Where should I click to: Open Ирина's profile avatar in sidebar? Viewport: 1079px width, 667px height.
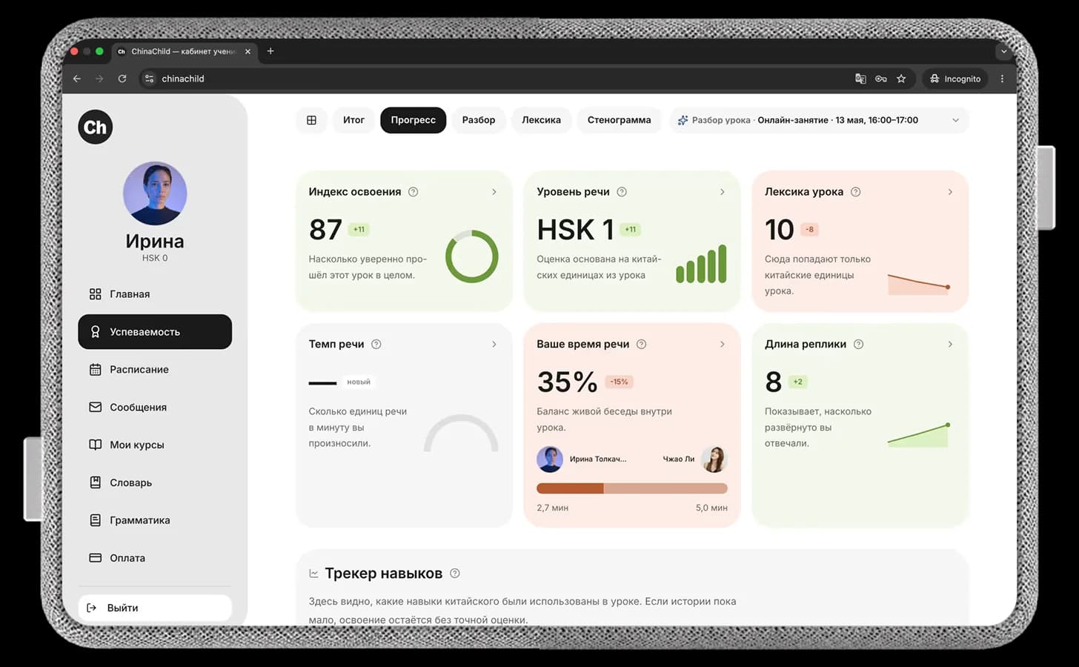pyautogui.click(x=155, y=193)
